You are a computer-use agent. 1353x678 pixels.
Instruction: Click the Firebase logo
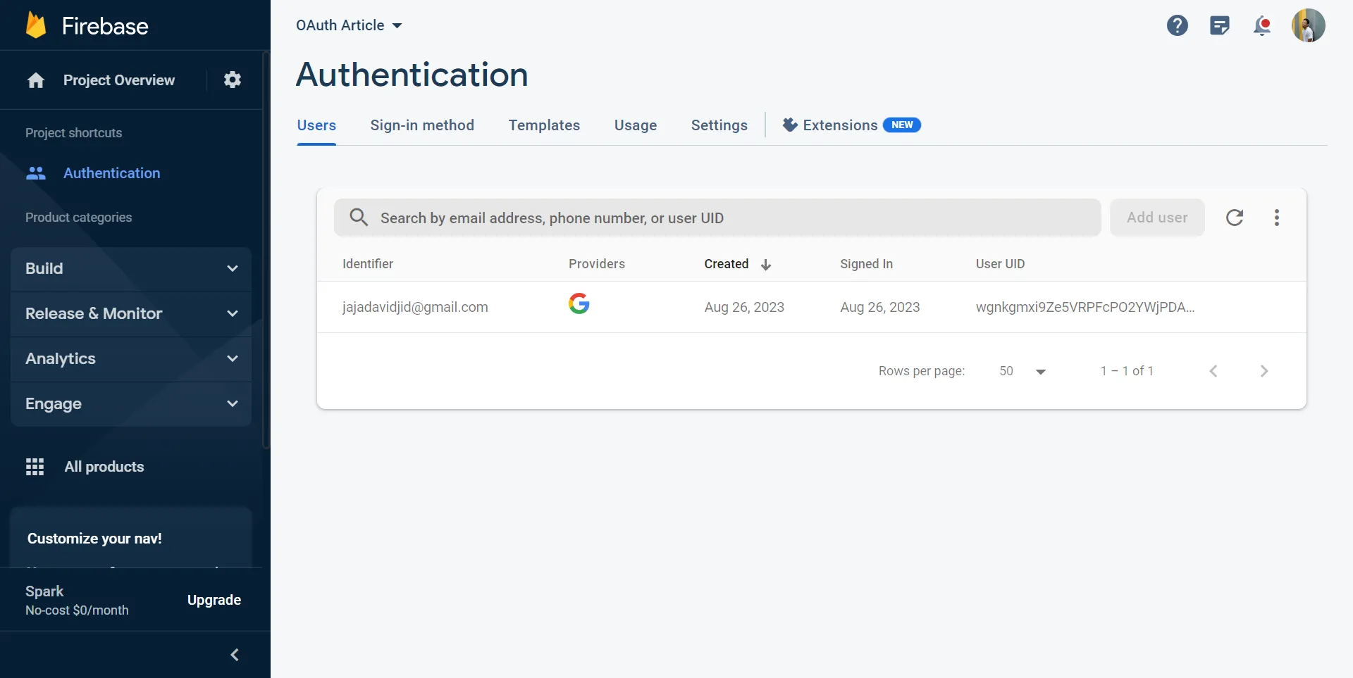coord(85,25)
